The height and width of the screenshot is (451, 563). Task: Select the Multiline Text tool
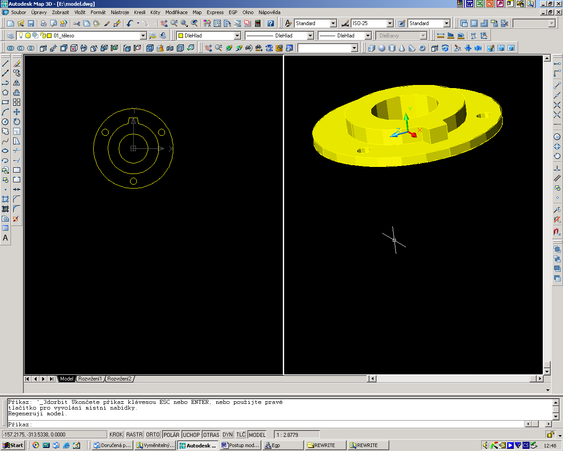click(5, 238)
